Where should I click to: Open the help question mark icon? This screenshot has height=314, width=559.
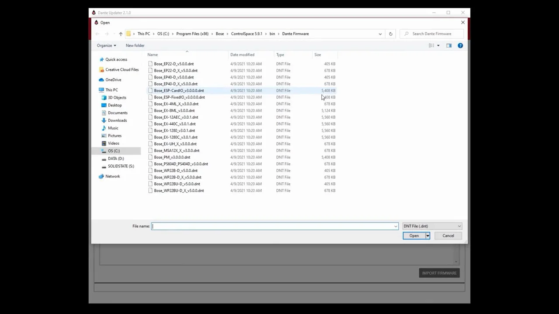460,45
